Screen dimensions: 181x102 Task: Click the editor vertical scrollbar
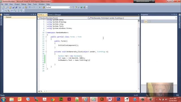139,45
